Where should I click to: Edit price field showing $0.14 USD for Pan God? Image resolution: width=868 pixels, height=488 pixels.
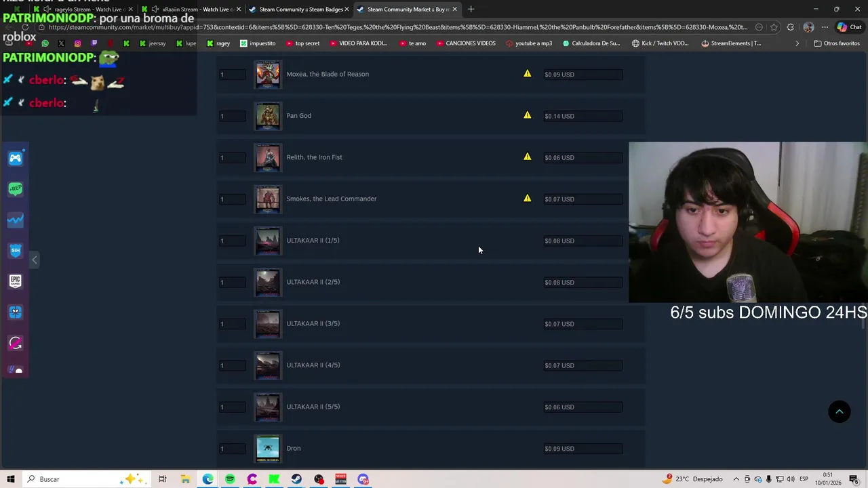coord(583,116)
